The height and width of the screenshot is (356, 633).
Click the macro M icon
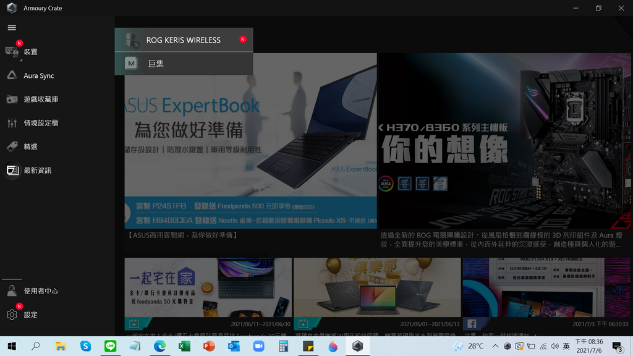(x=131, y=64)
